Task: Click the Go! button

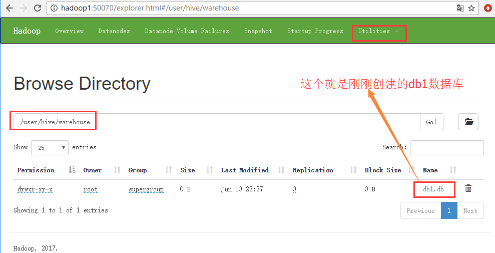Action: (431, 122)
